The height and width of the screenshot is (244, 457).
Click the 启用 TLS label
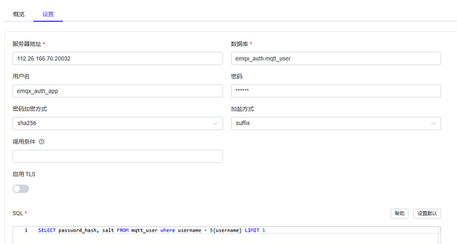pos(24,174)
